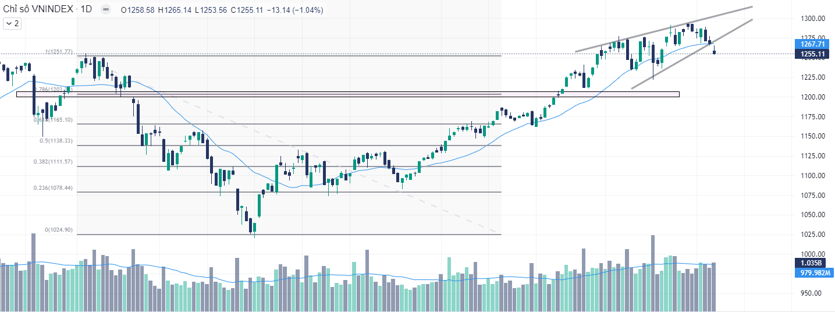This screenshot has width=835, height=312.
Task: Select the 0 (1024.90) Fibonacci base level label
Action: pos(59,230)
